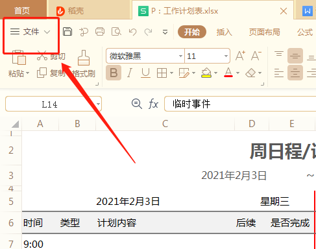Apply yellow fill color
The width and height of the screenshot is (316, 249).
(206, 73)
